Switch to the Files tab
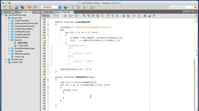199x111 pixels. coord(16,12)
